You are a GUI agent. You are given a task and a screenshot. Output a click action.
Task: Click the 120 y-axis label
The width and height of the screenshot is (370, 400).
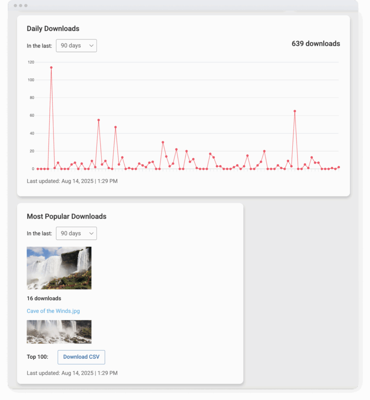(31, 62)
